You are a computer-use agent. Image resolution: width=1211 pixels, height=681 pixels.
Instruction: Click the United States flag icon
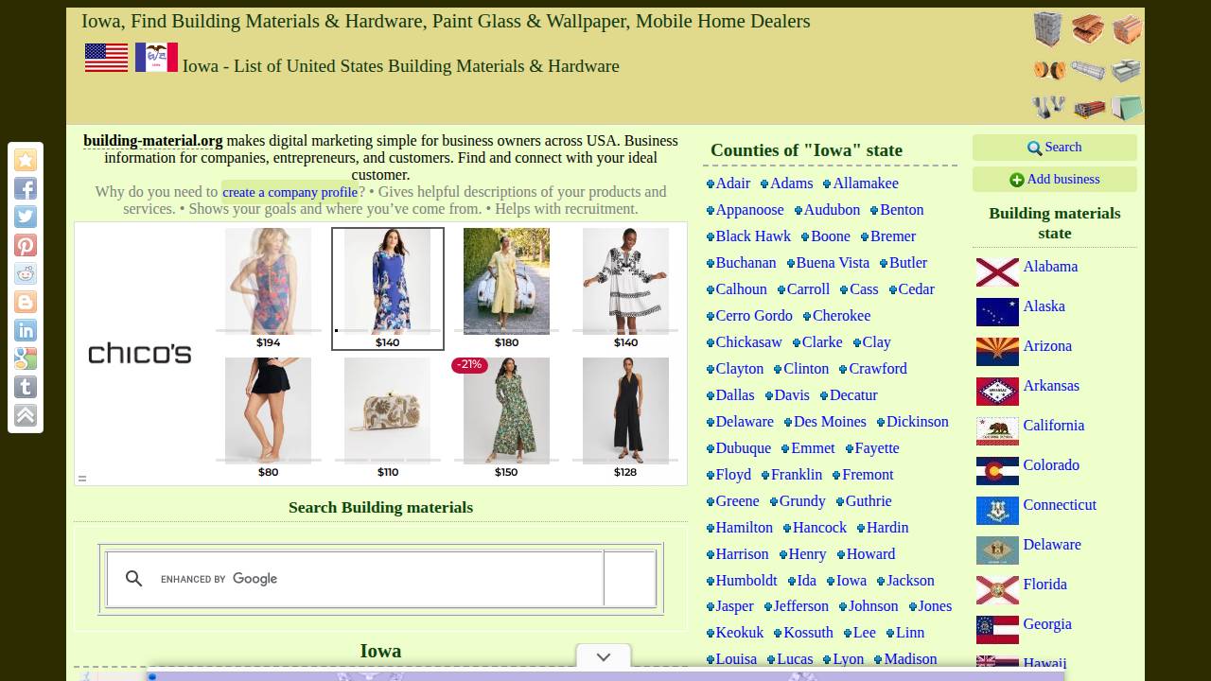[x=105, y=59]
